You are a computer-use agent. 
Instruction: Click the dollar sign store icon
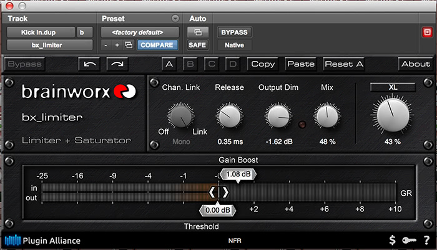pos(392,240)
